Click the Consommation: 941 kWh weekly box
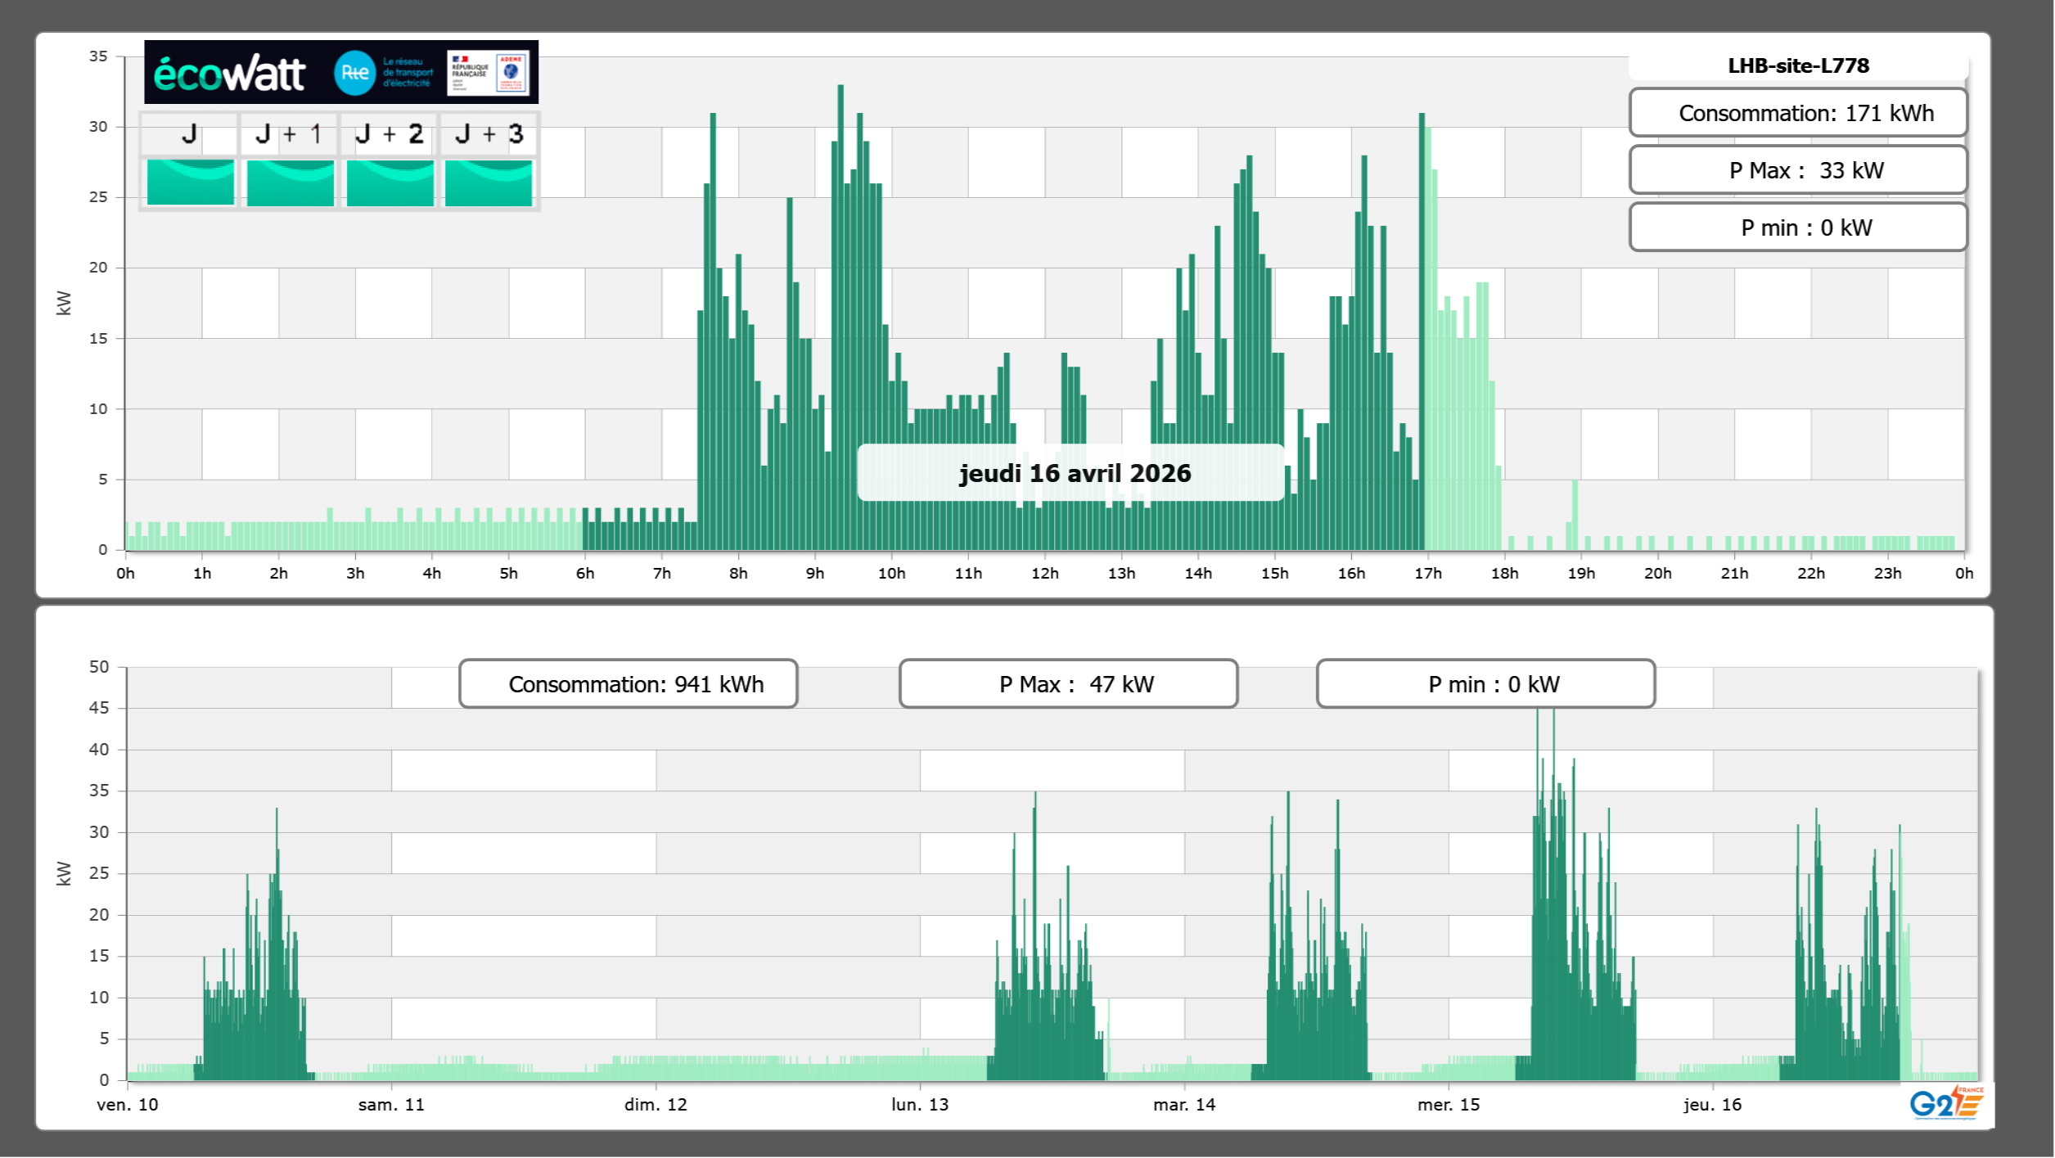The width and height of the screenshot is (2055, 1158). pos(629,684)
